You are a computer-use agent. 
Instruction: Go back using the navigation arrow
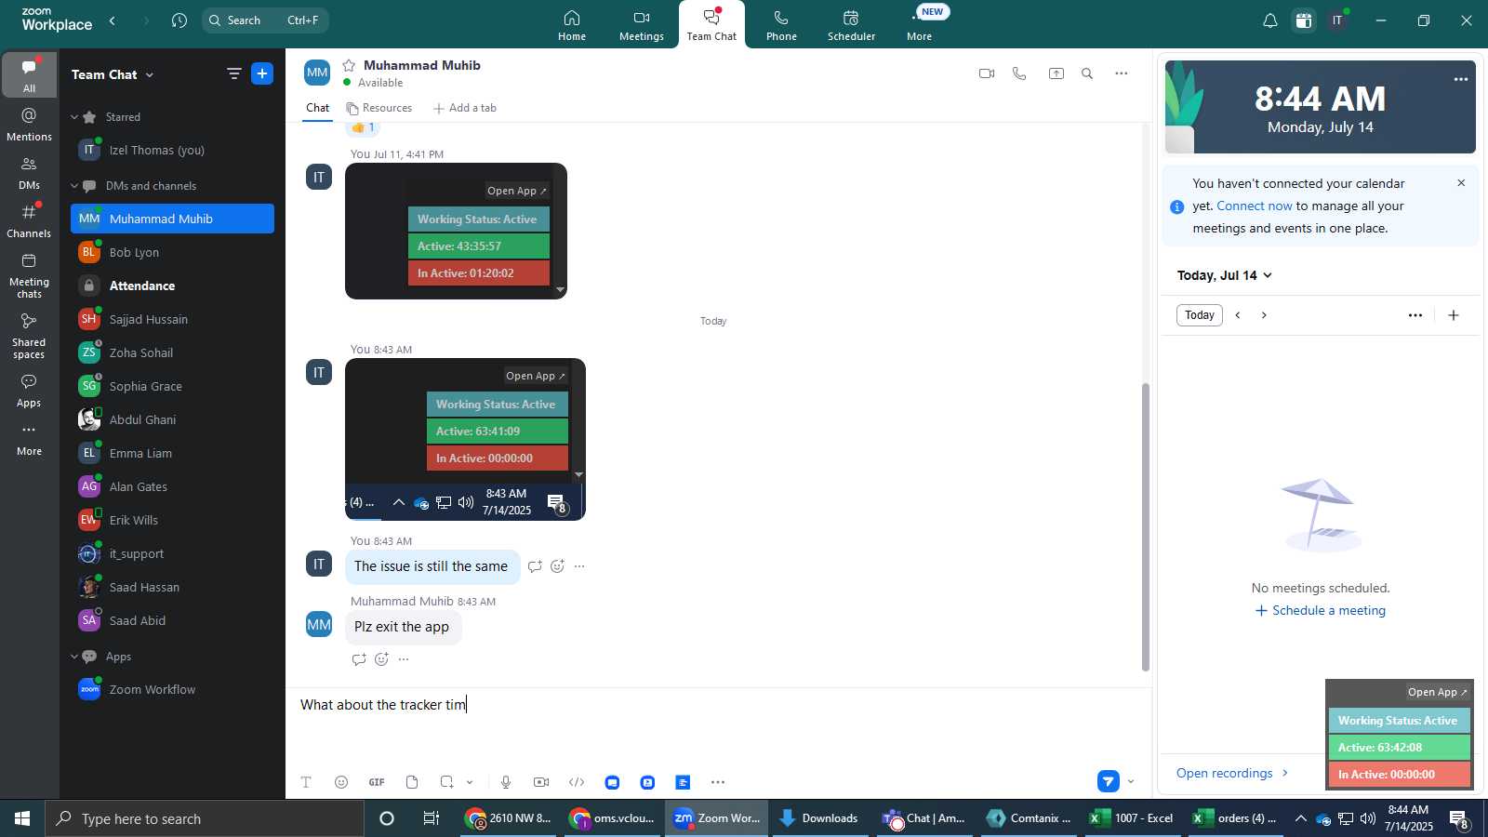pyautogui.click(x=113, y=20)
